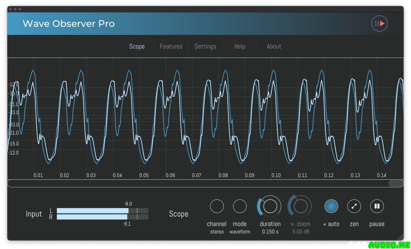411x249 pixels.
Task: Click the 0.150 s duration value
Action: coord(270,232)
